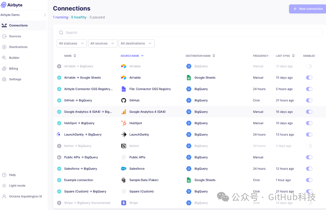Click the Google Sheets icon in the Example connection row
The width and height of the screenshot is (326, 210).
[189, 180]
